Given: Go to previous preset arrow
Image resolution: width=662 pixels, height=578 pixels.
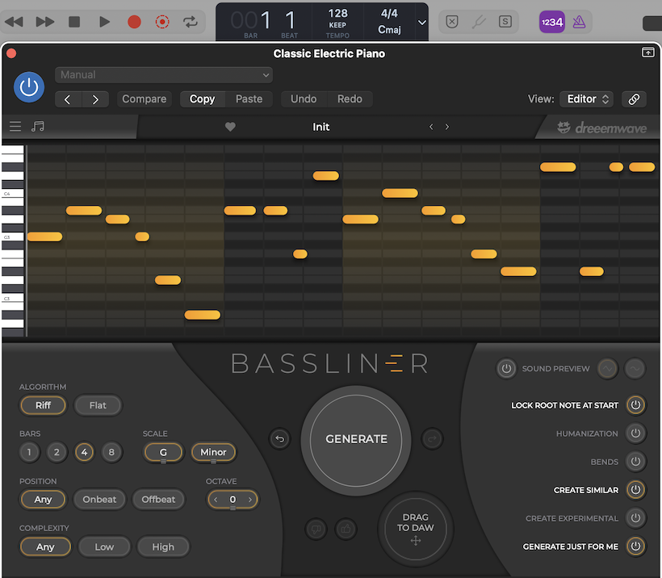Looking at the screenshot, I should (x=68, y=99).
